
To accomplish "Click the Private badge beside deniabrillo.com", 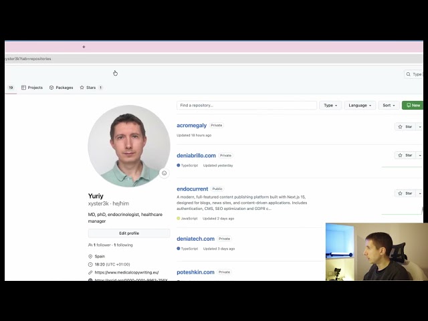I will pos(226,156).
